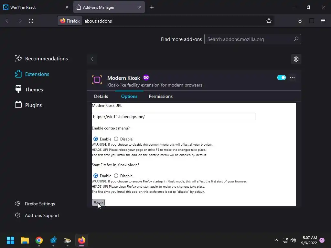Select Enable for context menu
The width and height of the screenshot is (331, 248).
click(x=96, y=139)
